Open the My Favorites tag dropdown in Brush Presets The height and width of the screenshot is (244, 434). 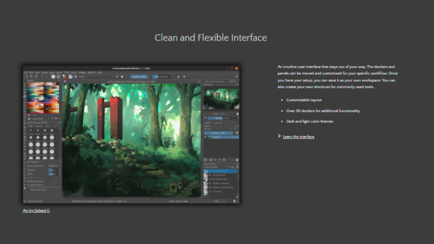(x=216, y=167)
